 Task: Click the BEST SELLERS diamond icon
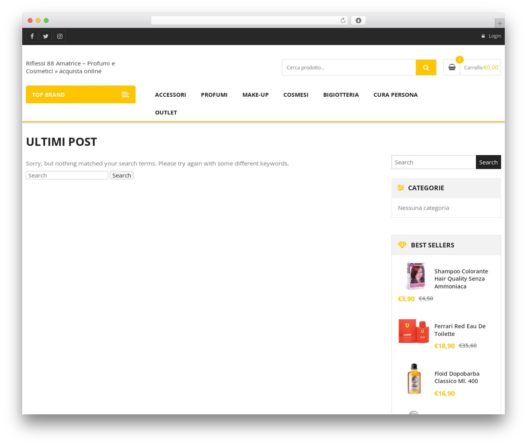click(x=402, y=245)
